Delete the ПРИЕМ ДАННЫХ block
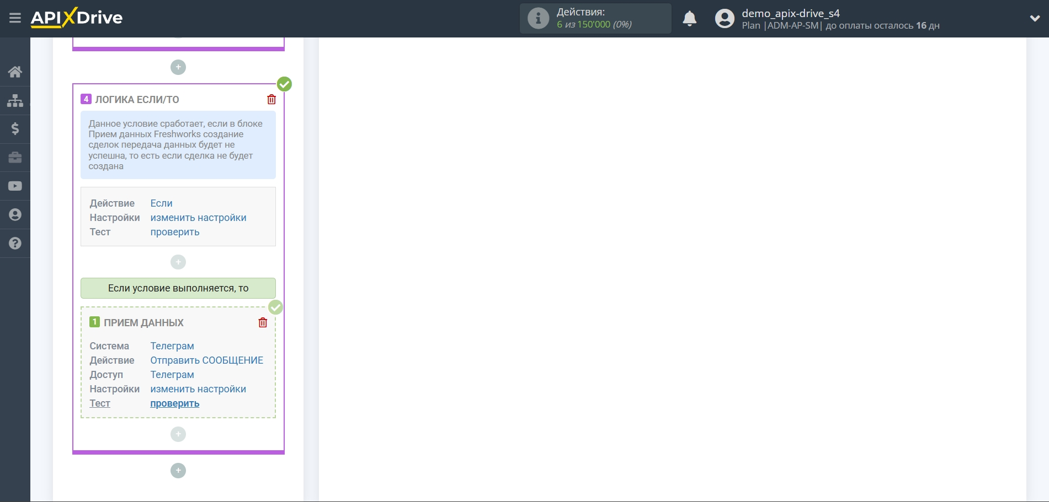The width and height of the screenshot is (1049, 502). [263, 323]
